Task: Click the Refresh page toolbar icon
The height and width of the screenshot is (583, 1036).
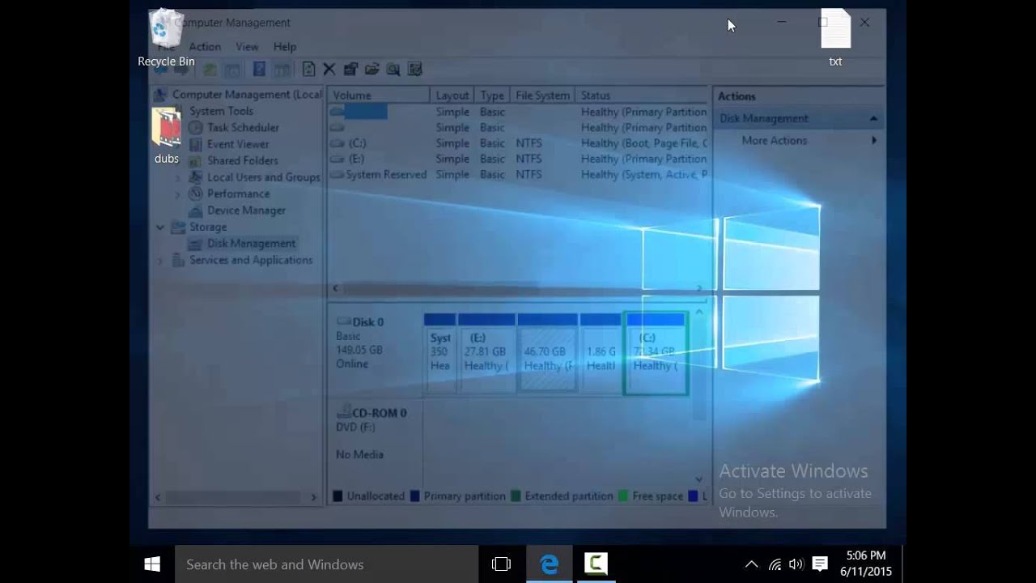Action: tap(308, 70)
